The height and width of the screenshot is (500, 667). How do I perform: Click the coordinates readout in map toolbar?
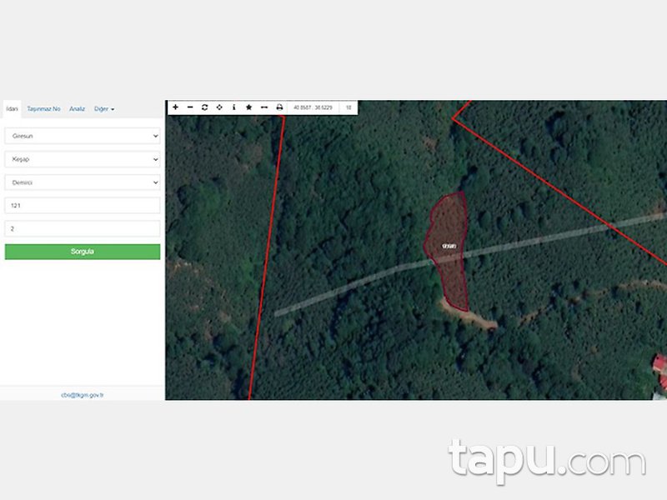click(x=313, y=108)
